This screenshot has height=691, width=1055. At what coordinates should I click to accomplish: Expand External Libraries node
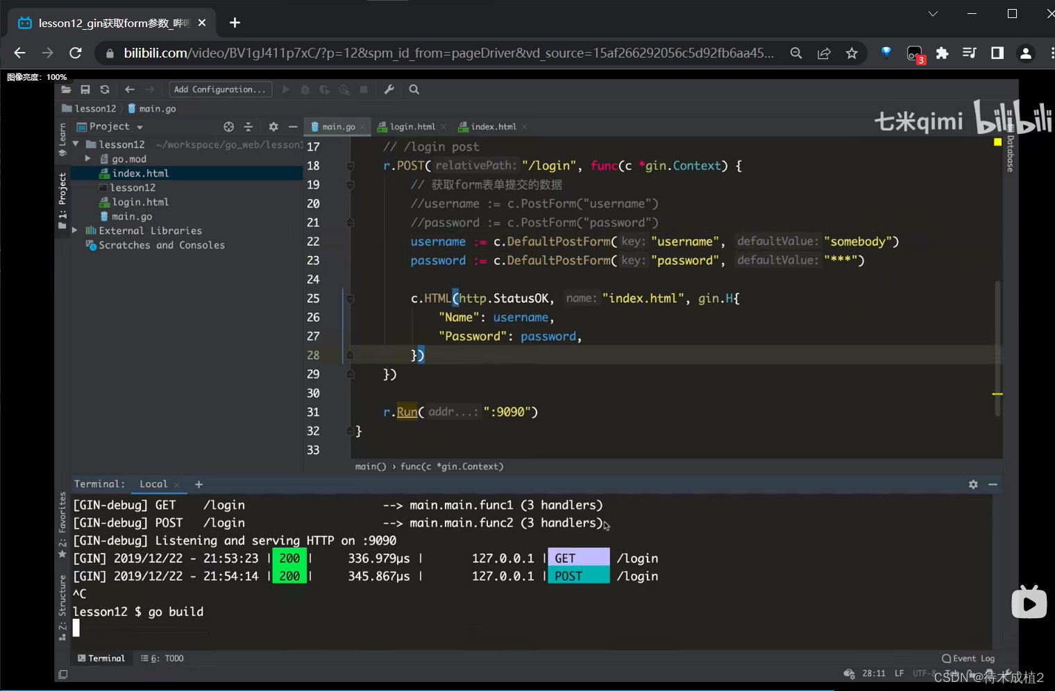click(75, 230)
